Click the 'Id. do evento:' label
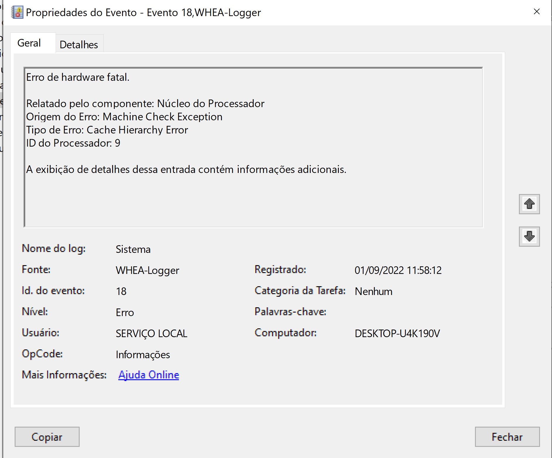This screenshot has width=552, height=458. [53, 291]
